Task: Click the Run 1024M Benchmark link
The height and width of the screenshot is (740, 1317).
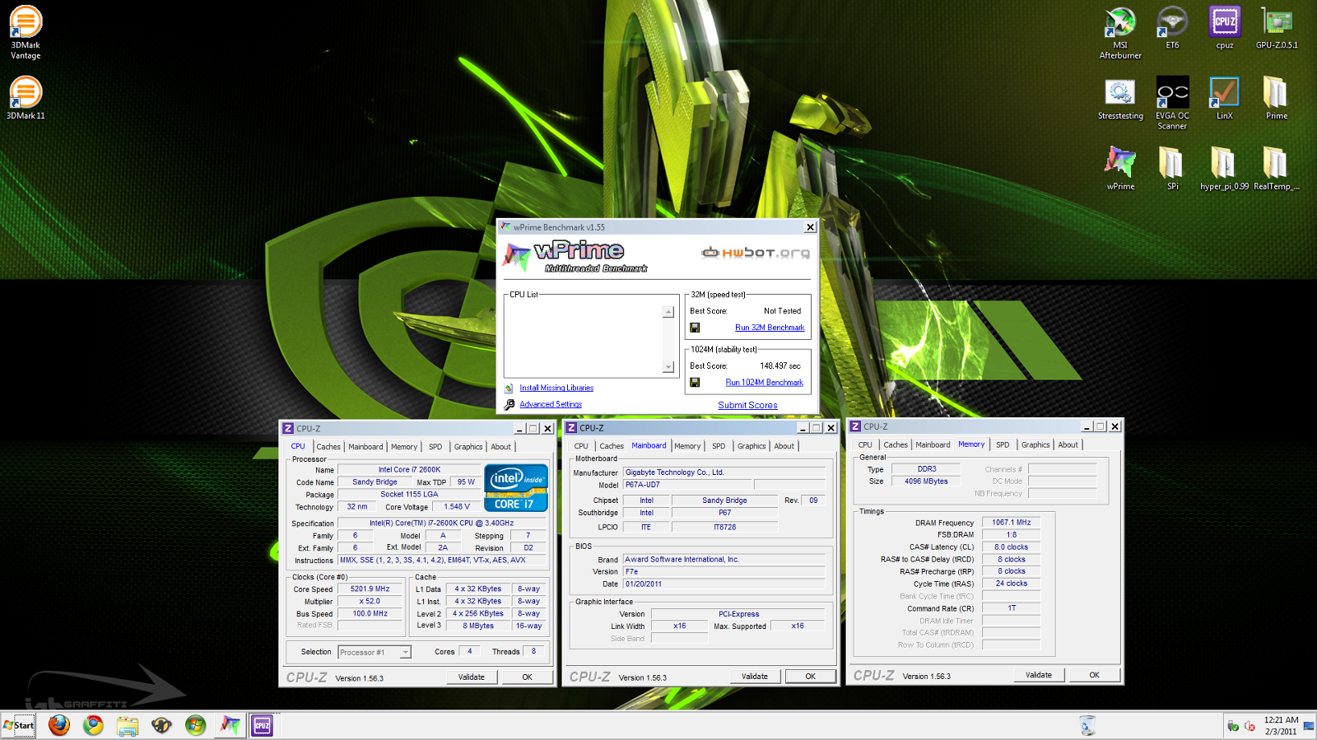Action: [765, 383]
